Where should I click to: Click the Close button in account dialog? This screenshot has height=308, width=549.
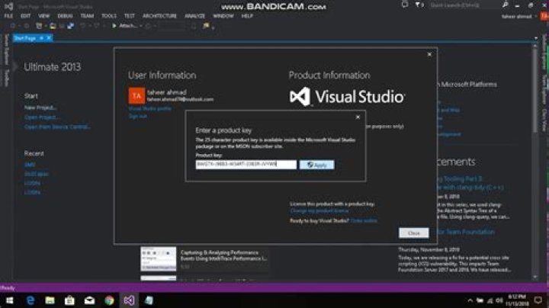[413, 233]
